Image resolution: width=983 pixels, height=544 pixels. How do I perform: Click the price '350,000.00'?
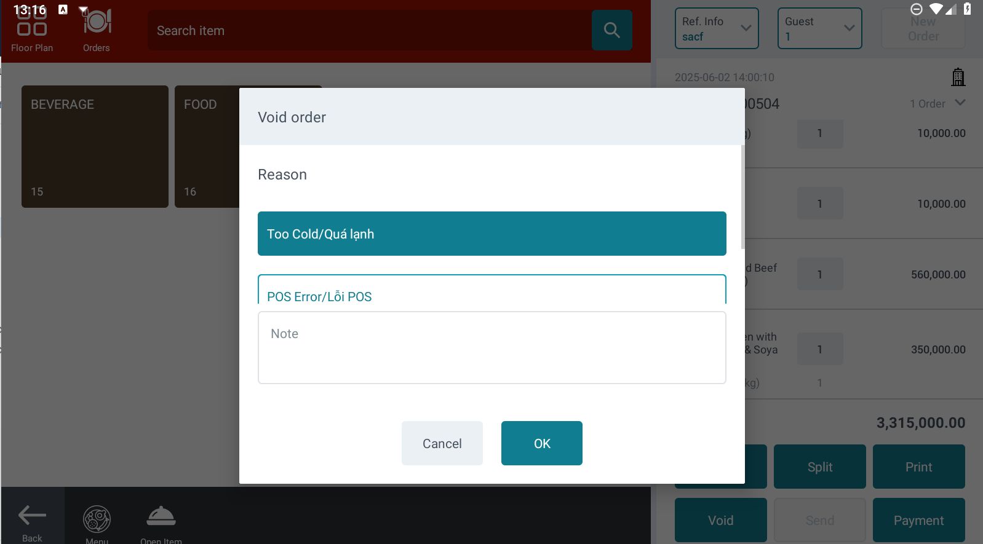[938, 350]
